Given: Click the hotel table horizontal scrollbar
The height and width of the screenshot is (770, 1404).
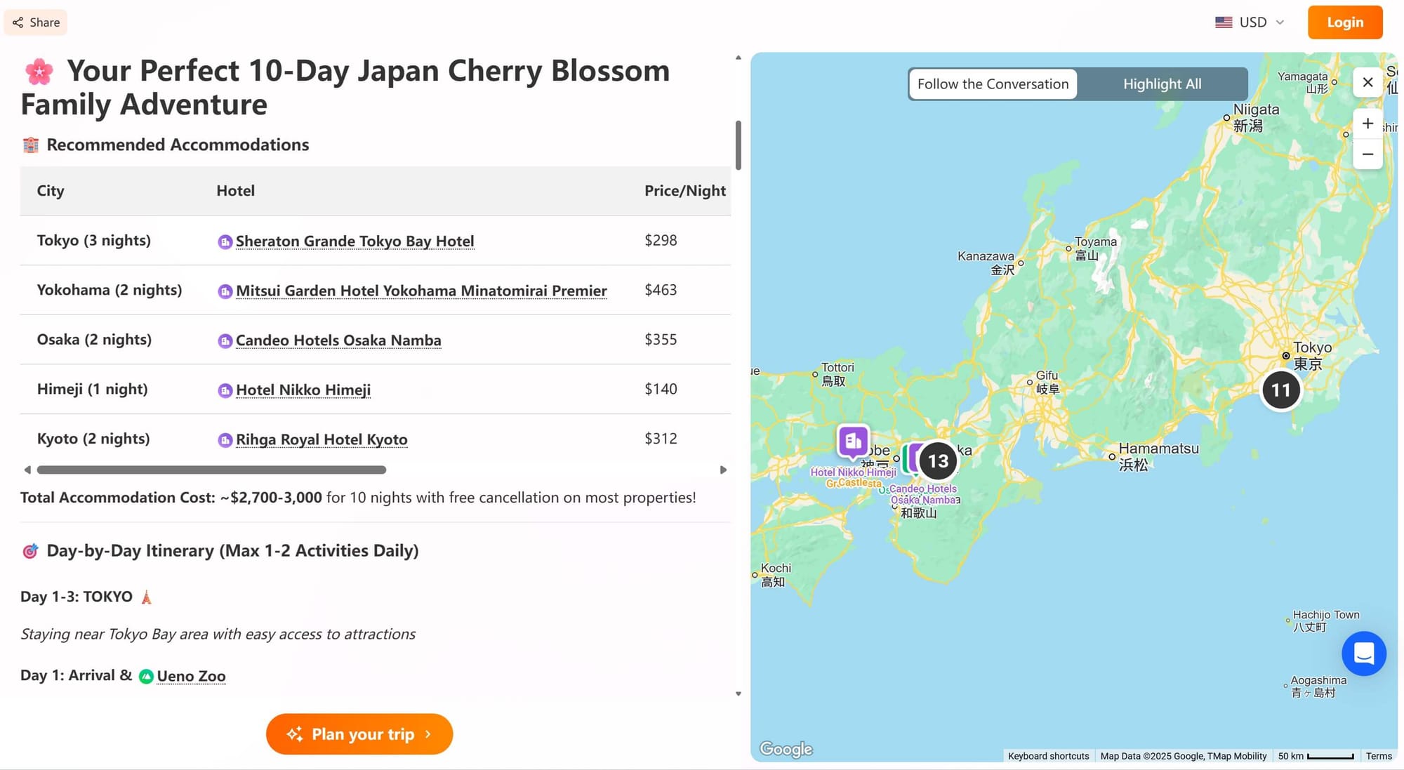Looking at the screenshot, I should pyautogui.click(x=211, y=470).
